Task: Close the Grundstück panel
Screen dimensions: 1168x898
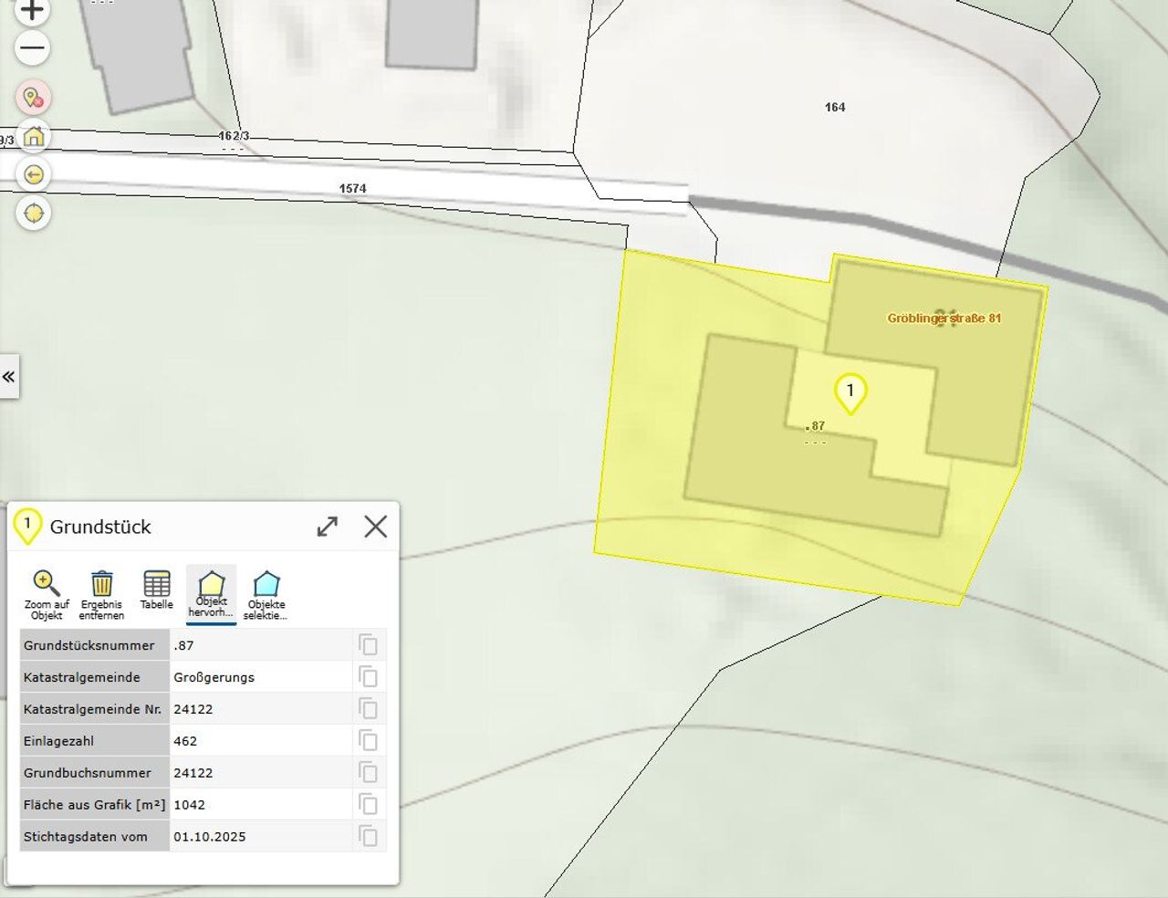Action: click(x=375, y=527)
